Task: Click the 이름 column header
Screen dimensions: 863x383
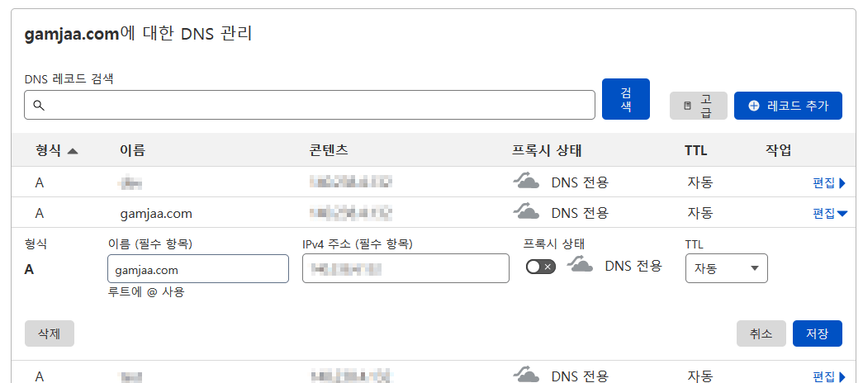Action: [x=132, y=150]
